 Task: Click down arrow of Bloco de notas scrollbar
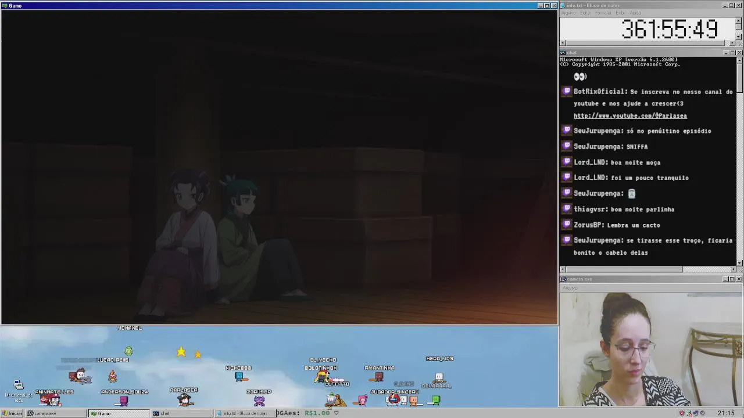coord(739,37)
